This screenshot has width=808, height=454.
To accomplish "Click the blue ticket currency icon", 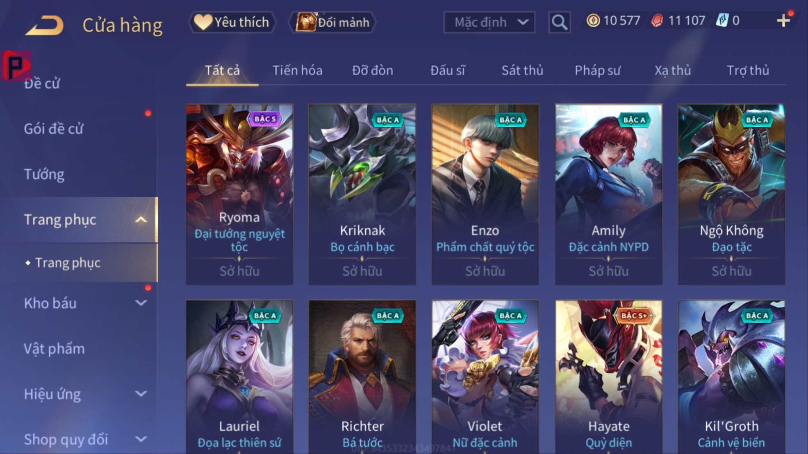I will [x=722, y=20].
